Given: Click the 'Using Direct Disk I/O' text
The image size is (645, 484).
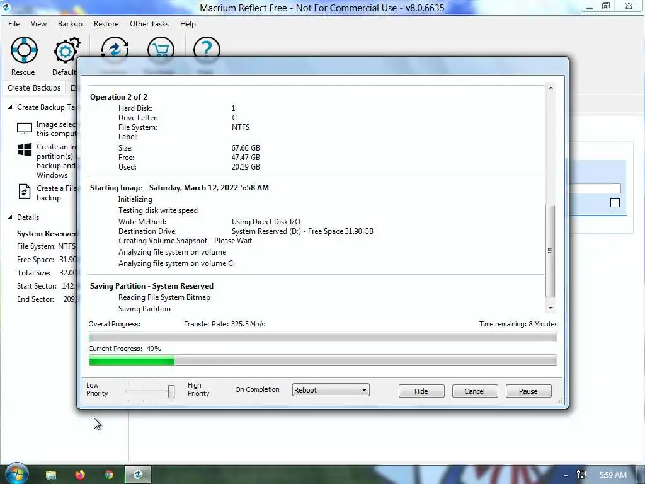Looking at the screenshot, I should (x=266, y=222).
